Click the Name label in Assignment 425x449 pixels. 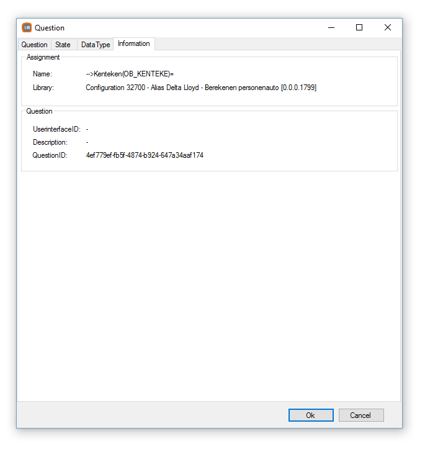click(42, 74)
